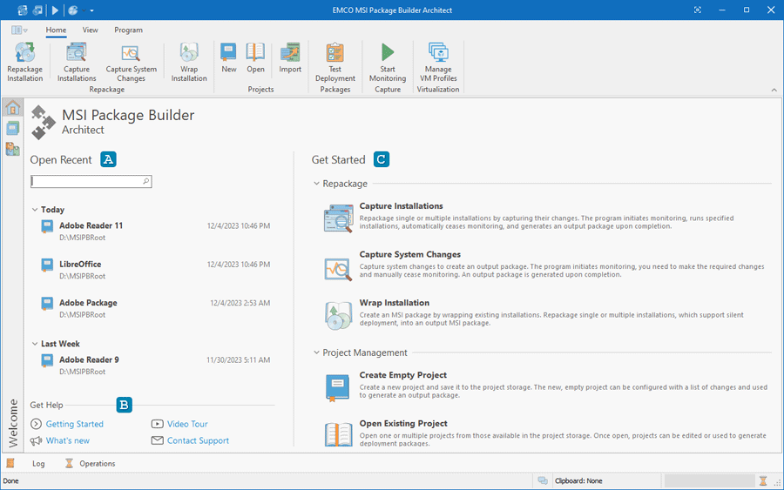Collapse the Project Management section

pyautogui.click(x=316, y=352)
